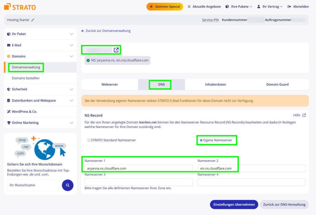
Task: Edit package name with pencil icon
Action: pyautogui.click(x=33, y=20)
